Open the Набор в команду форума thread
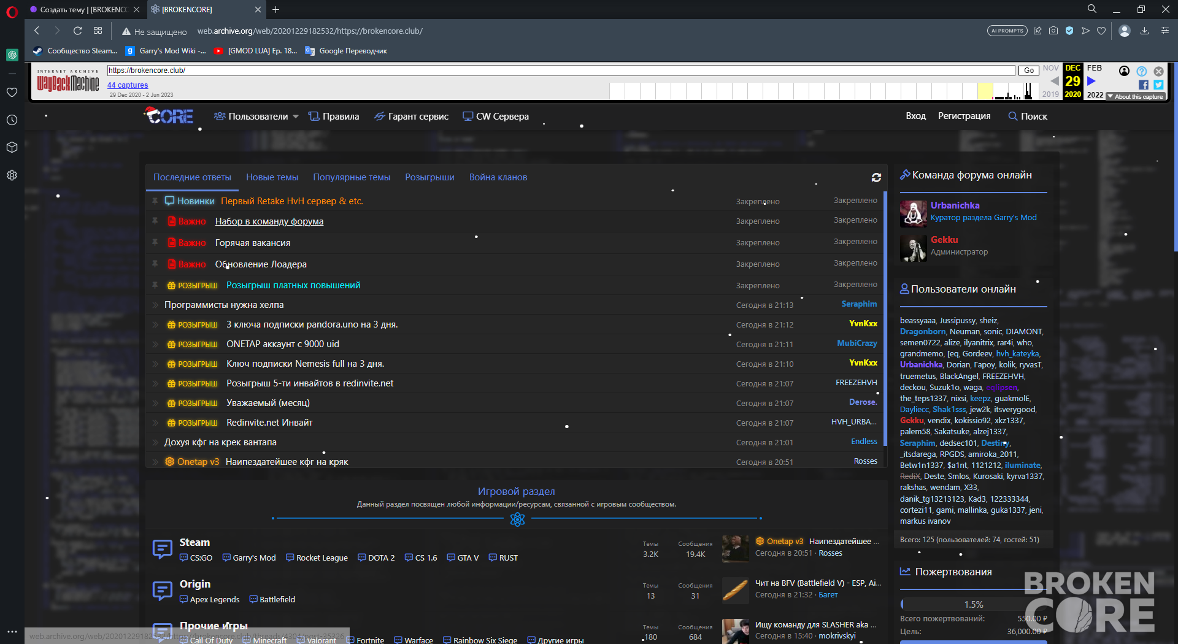 (x=269, y=221)
